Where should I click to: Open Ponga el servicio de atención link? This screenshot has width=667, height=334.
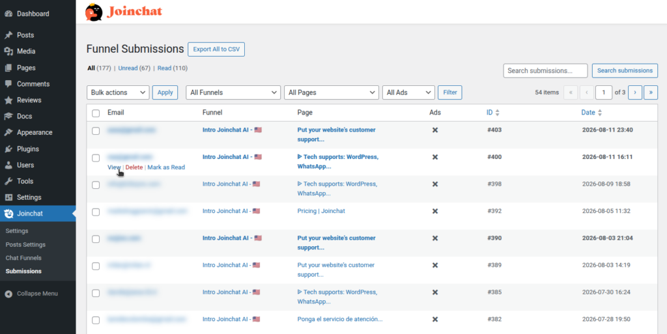pyautogui.click(x=340, y=319)
